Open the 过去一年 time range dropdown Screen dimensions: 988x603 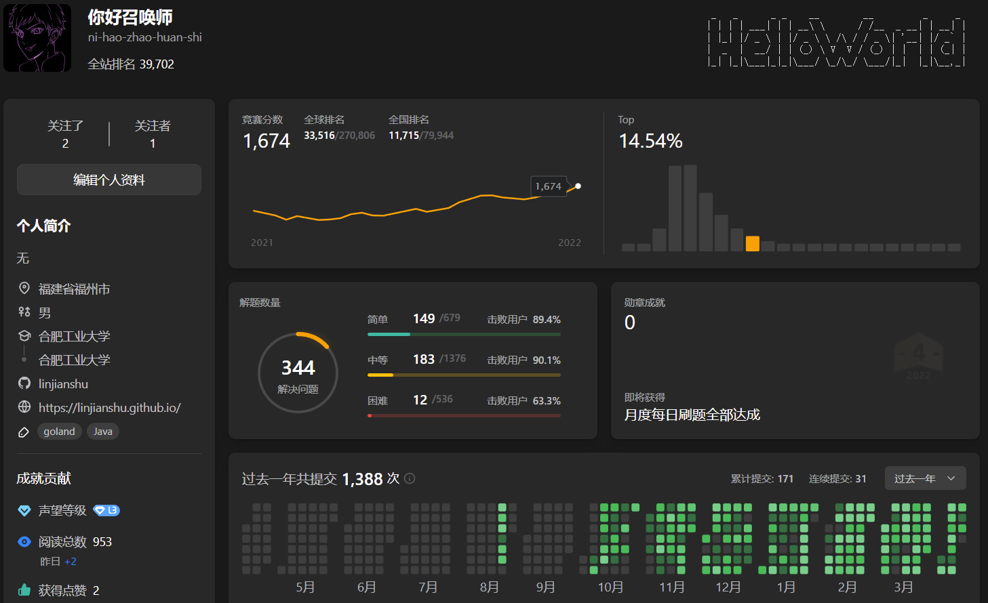925,478
